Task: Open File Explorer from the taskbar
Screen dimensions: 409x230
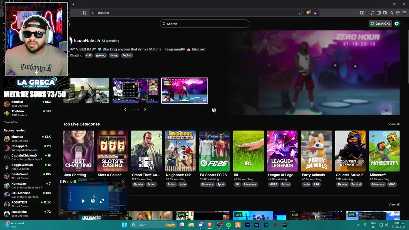Action: click(x=191, y=225)
